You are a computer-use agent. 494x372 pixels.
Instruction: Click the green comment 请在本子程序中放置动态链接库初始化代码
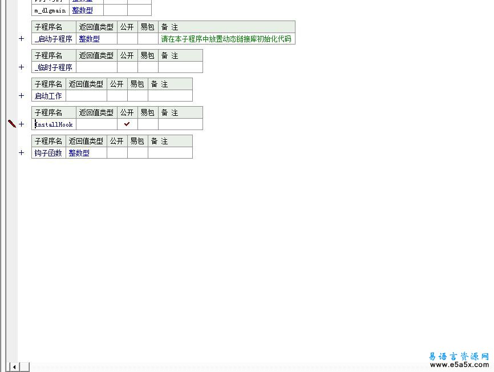226,39
